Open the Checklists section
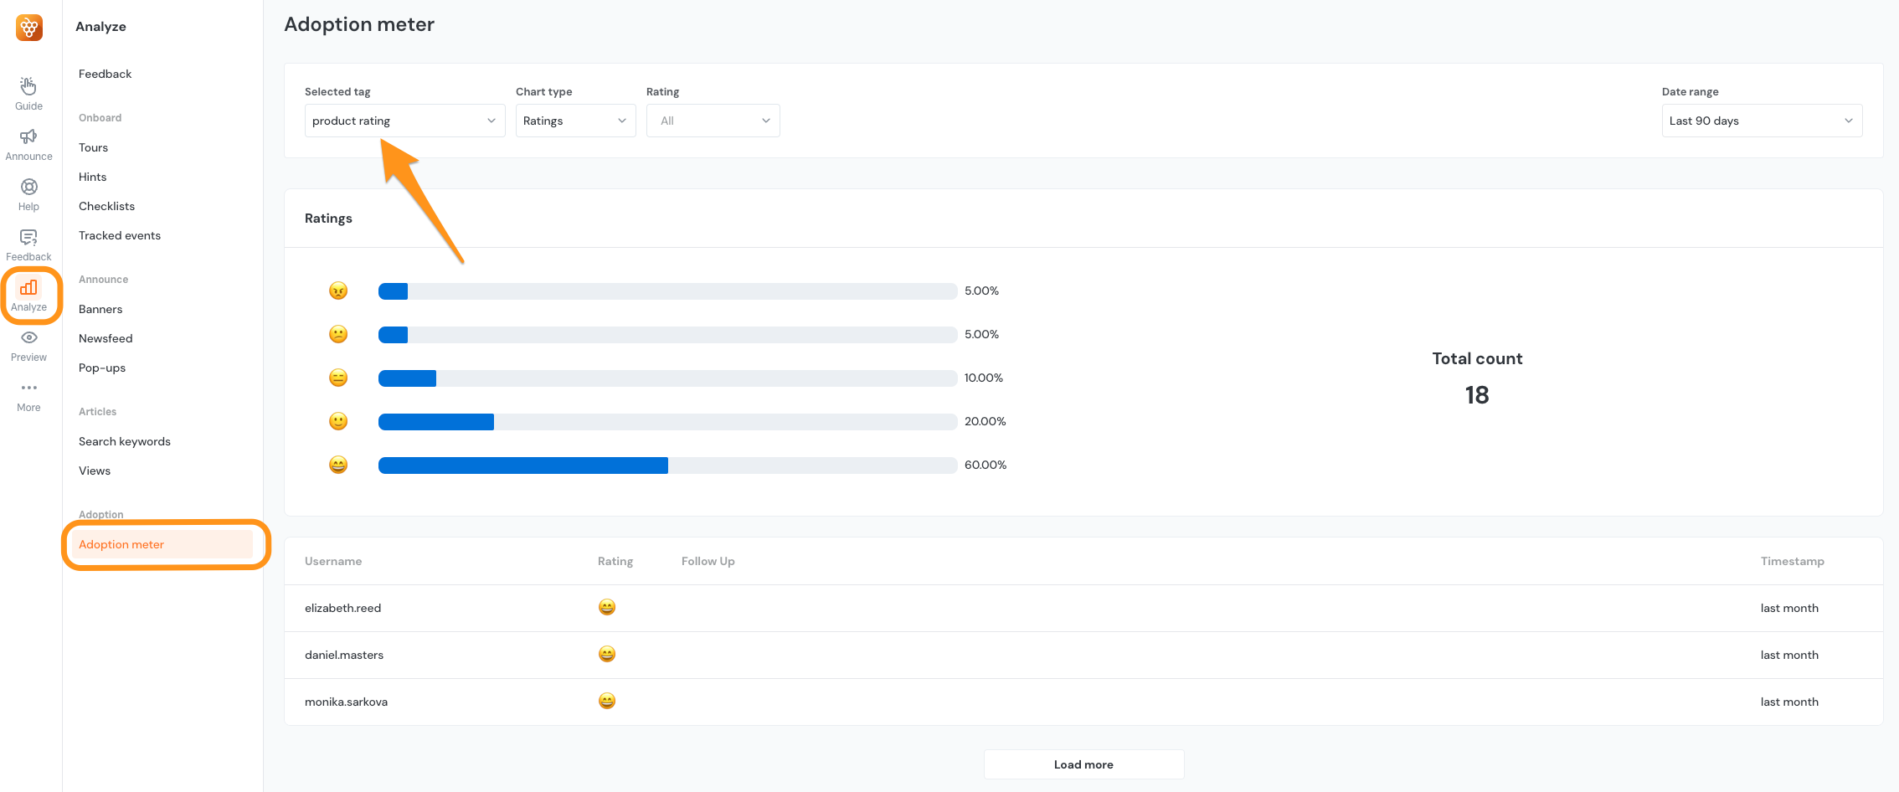The width and height of the screenshot is (1899, 792). point(106,206)
